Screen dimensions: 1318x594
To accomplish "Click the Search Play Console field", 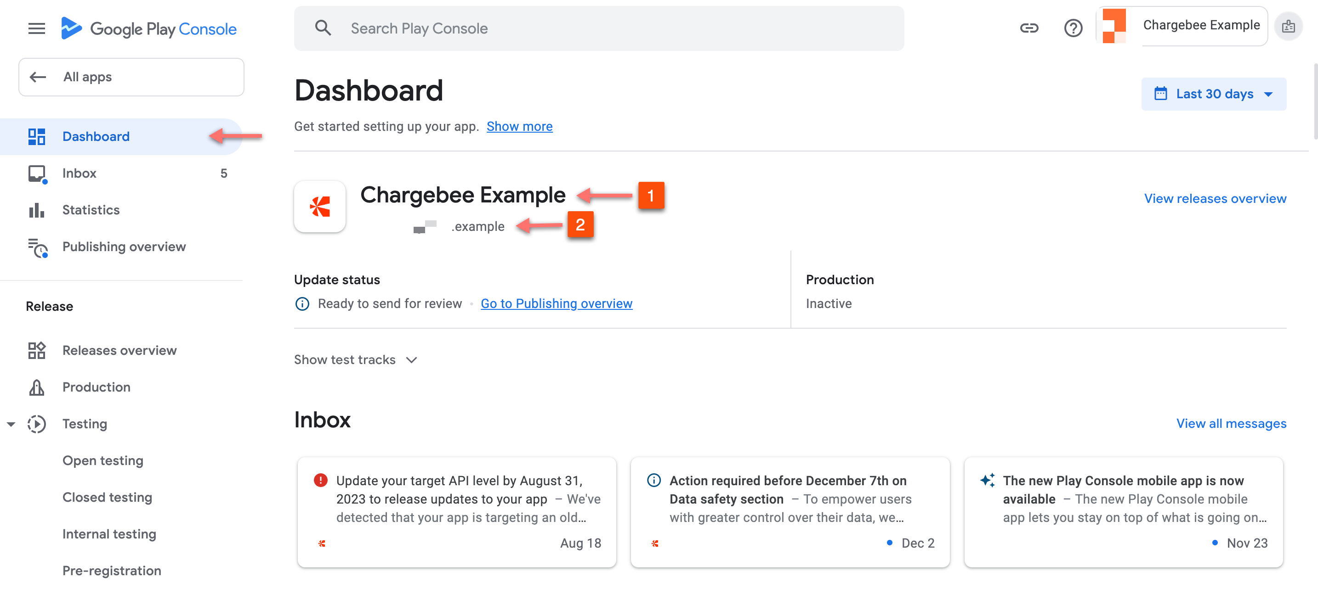I will [599, 28].
